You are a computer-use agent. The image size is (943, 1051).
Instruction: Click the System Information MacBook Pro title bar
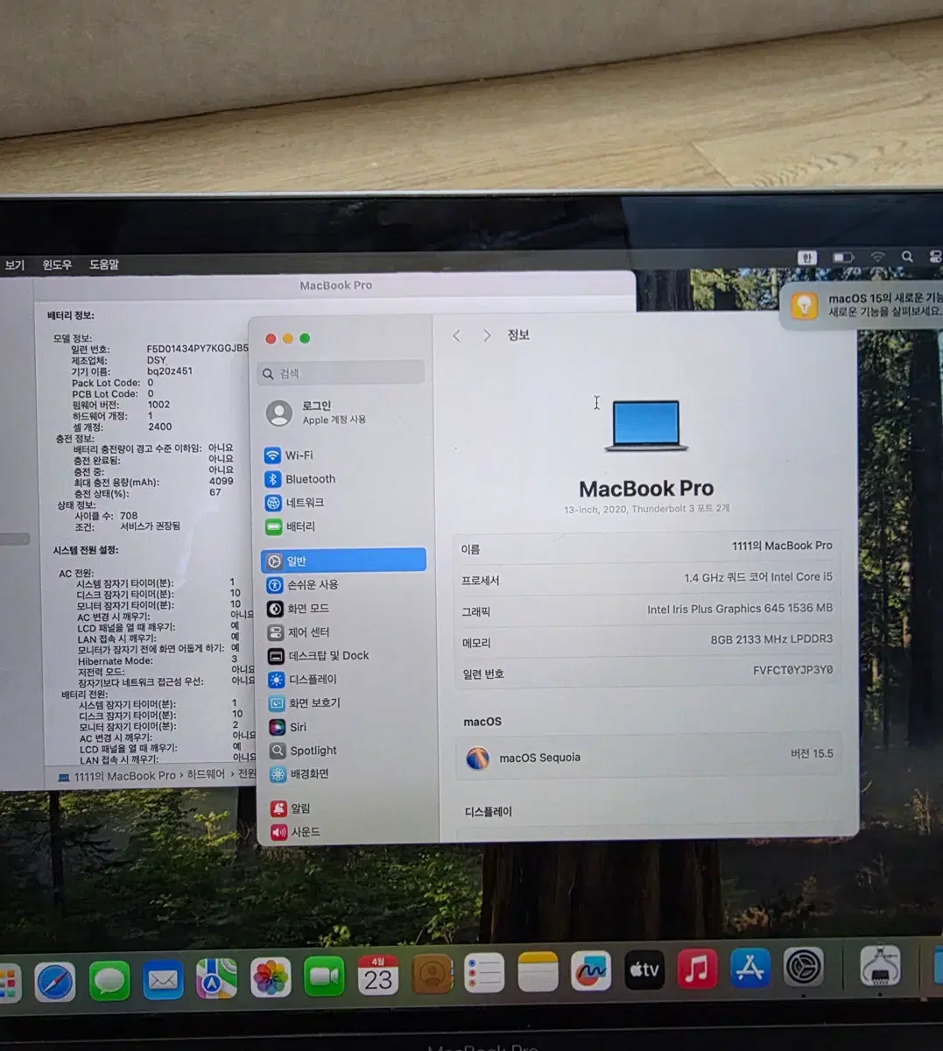pos(336,286)
